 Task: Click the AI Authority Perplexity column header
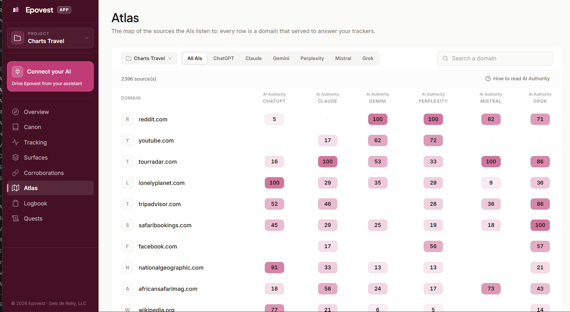[x=433, y=98]
